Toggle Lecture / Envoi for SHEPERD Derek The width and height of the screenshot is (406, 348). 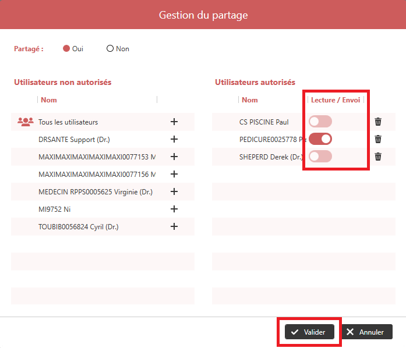click(320, 157)
